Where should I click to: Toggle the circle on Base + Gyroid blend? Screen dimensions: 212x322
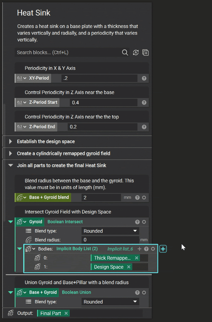(144, 198)
